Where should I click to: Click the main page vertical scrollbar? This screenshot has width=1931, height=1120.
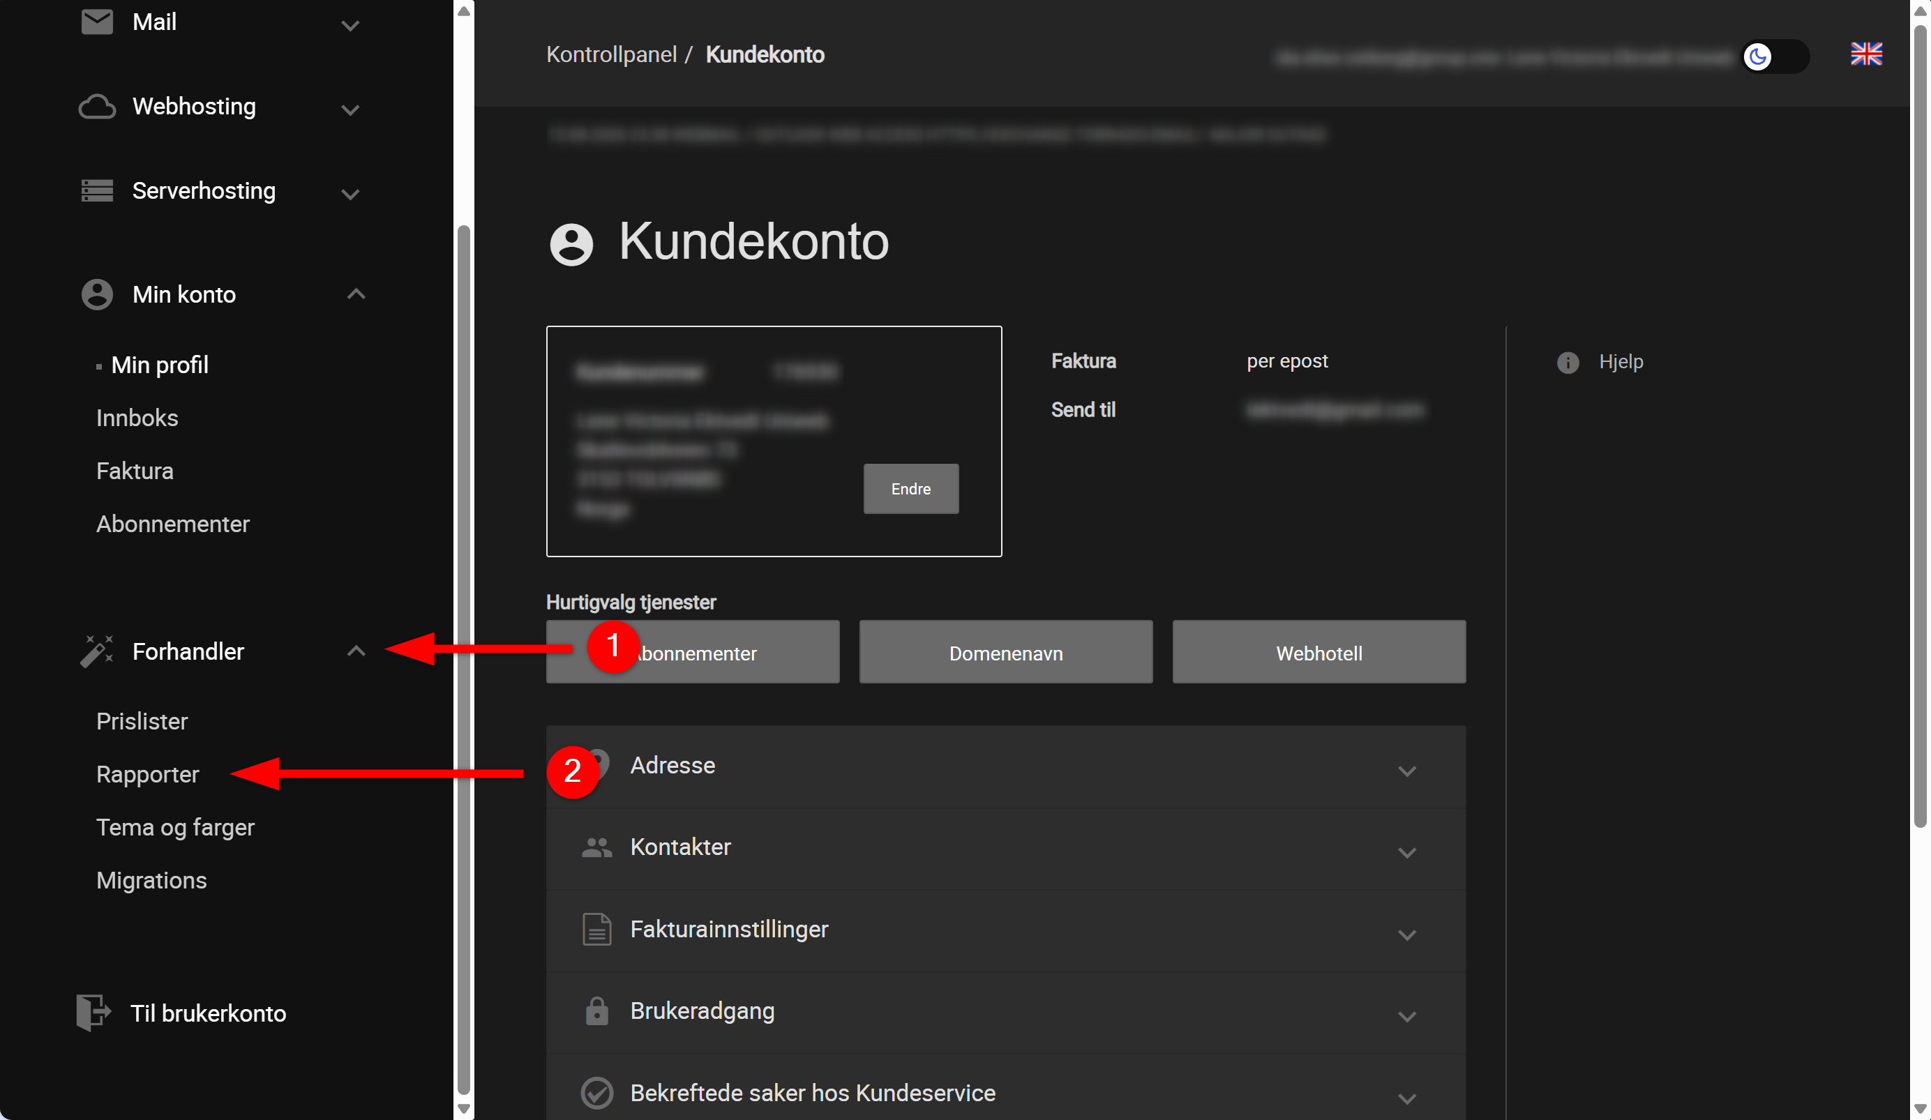(1920, 427)
